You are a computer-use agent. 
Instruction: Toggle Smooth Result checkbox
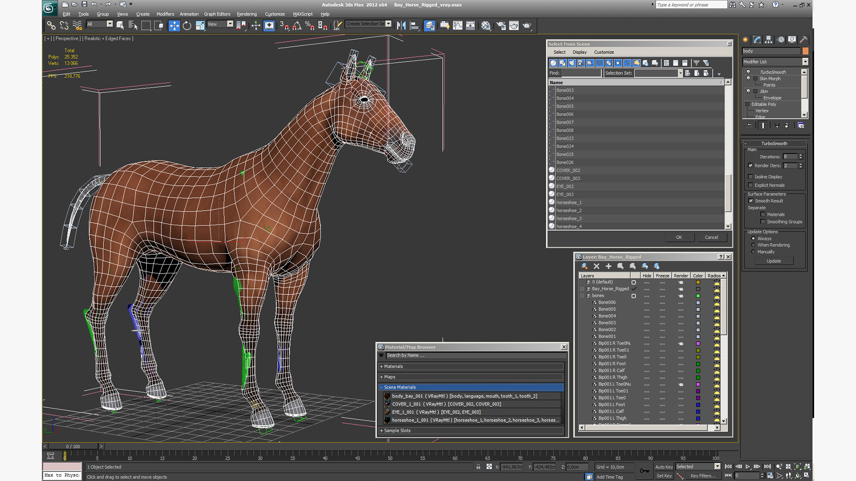(x=751, y=201)
